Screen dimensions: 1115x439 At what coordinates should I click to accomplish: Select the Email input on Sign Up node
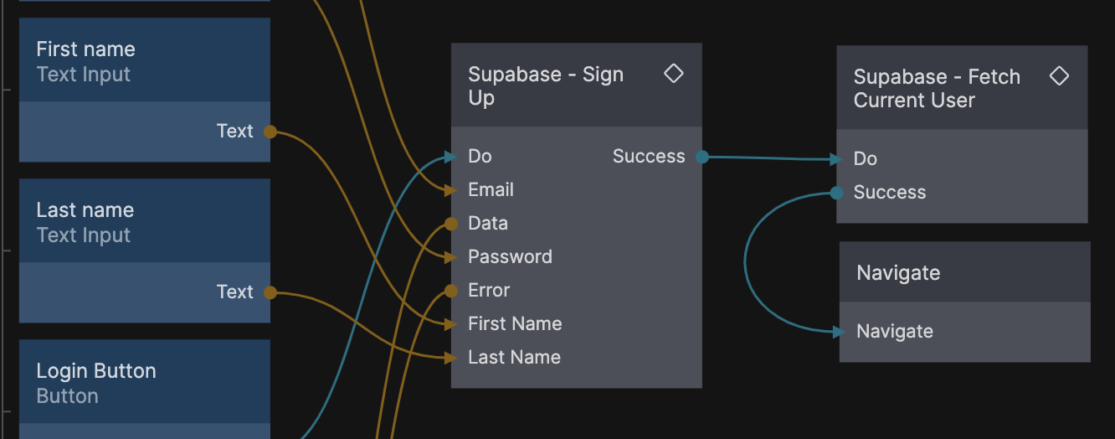(451, 190)
